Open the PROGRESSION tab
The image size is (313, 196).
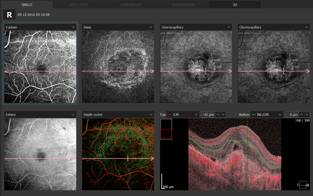(183, 5)
